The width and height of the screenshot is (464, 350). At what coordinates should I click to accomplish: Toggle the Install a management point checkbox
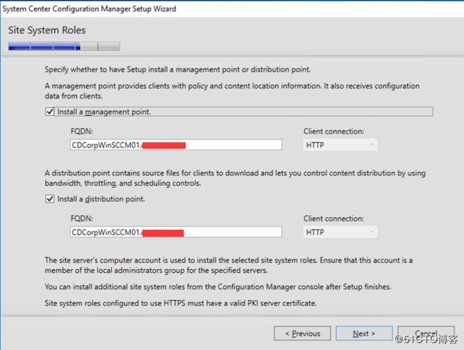(50, 111)
